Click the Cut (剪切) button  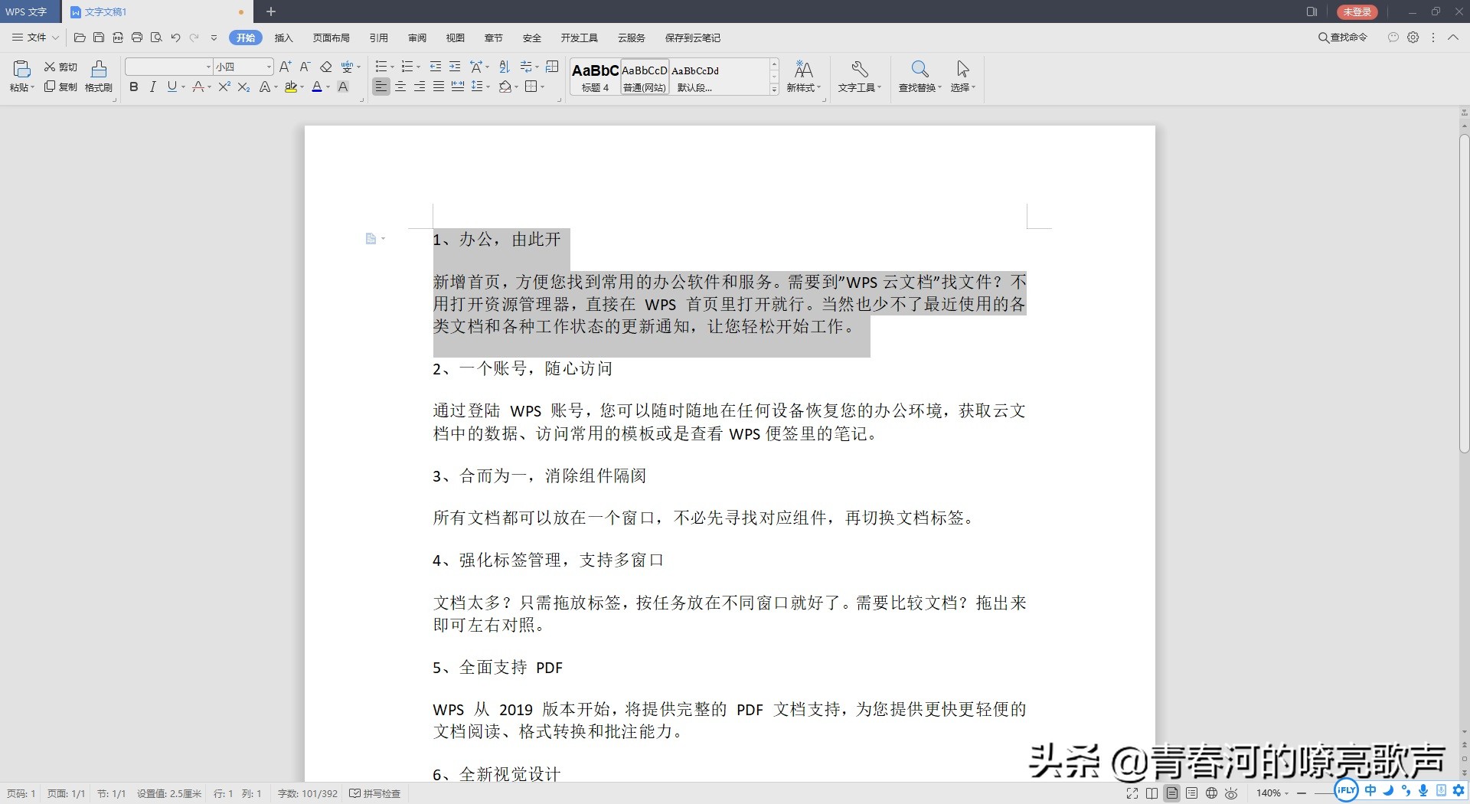pyautogui.click(x=60, y=67)
